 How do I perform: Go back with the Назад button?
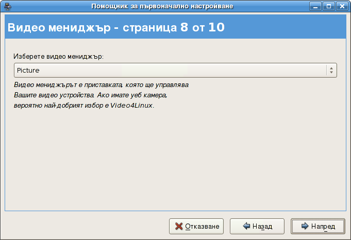coord(257,226)
